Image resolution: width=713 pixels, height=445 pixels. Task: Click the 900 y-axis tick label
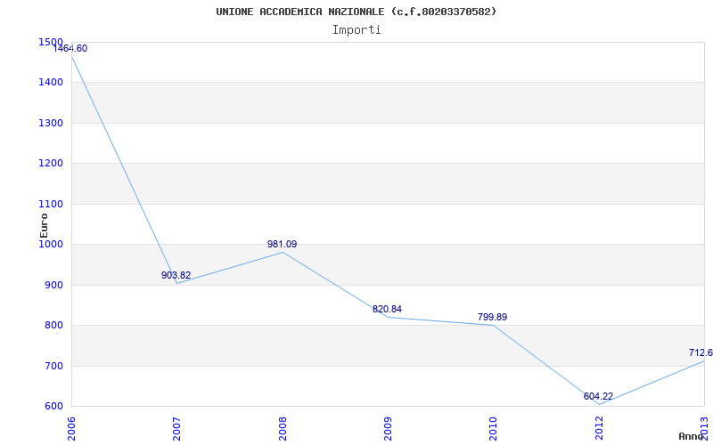[54, 285]
